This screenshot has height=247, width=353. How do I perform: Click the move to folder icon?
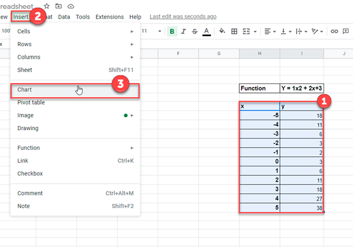coord(59,6)
